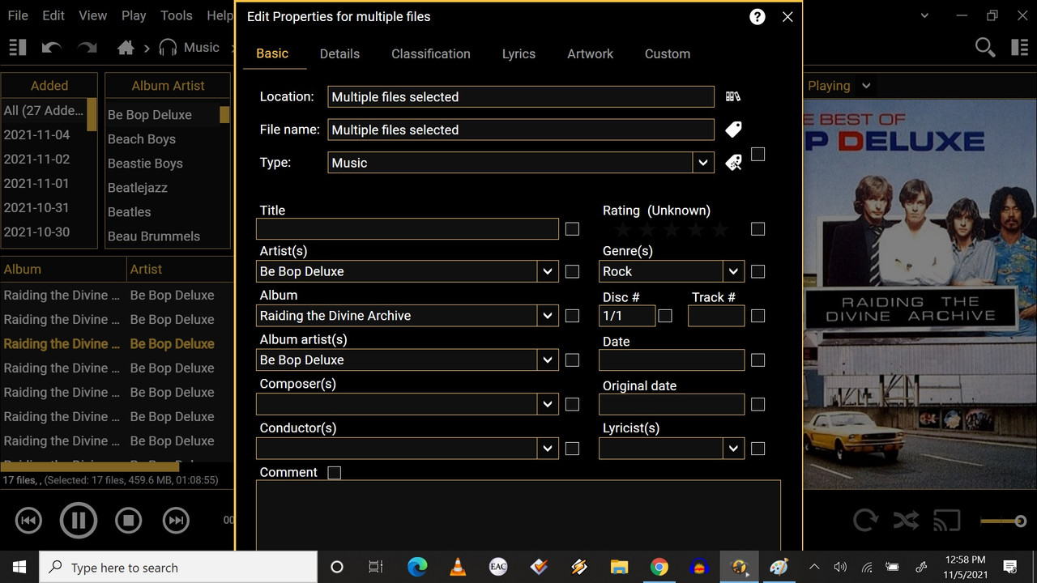
Task: Expand the Genre(s) dropdown arrow
Action: click(x=733, y=271)
